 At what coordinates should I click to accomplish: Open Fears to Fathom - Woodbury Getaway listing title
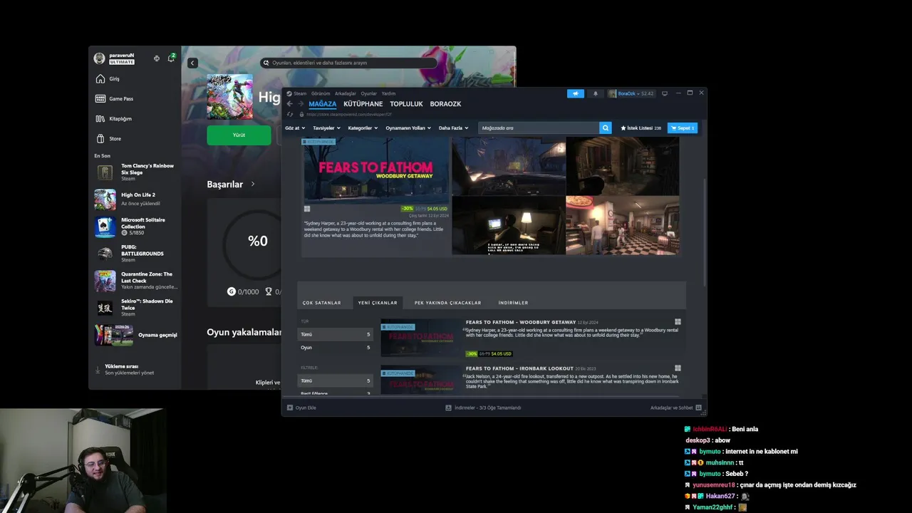521,322
